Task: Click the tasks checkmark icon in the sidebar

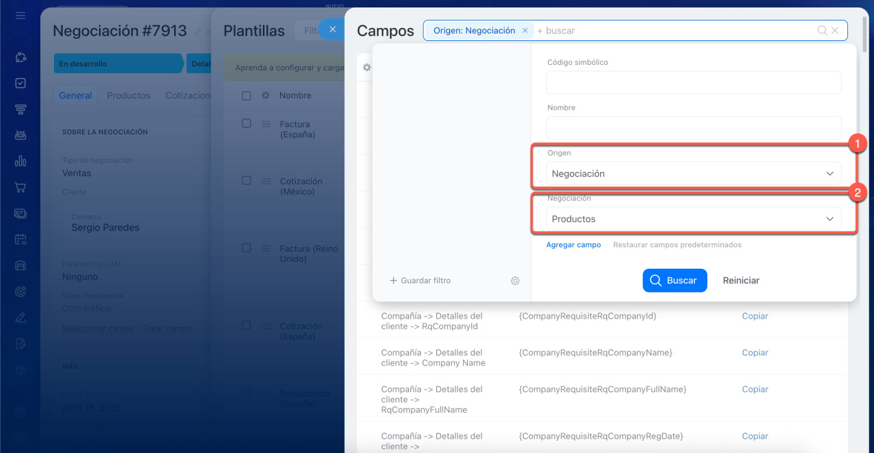Action: pos(20,83)
